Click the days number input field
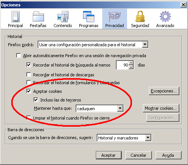The height and width of the screenshot is (165, 188). tap(123, 65)
